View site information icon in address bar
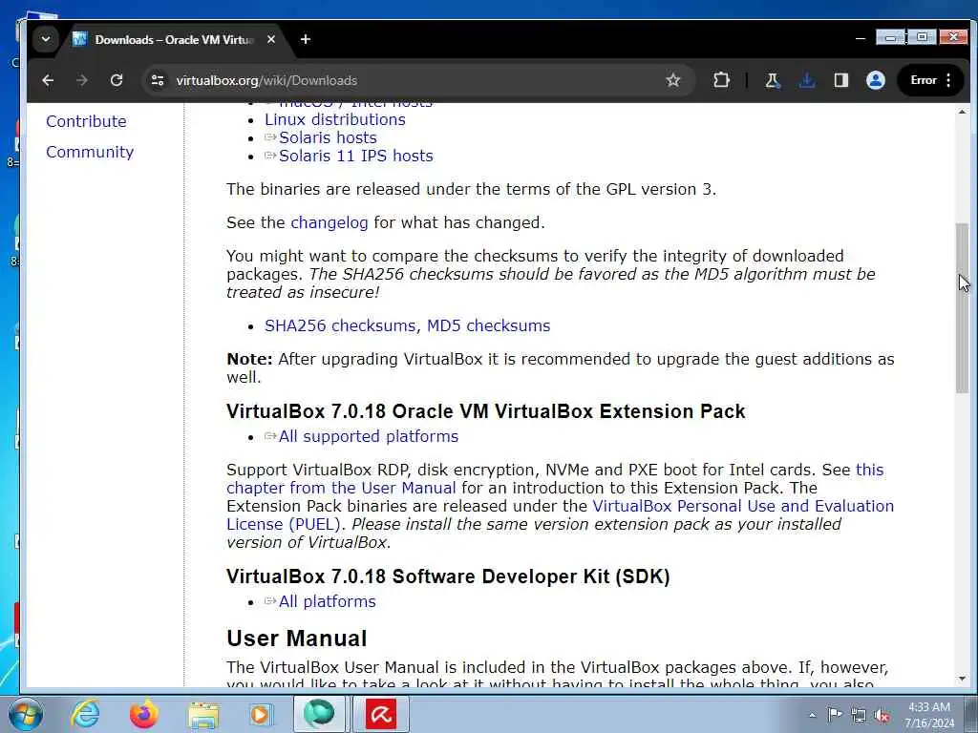Viewport: 978px width, 733px height. click(x=158, y=80)
